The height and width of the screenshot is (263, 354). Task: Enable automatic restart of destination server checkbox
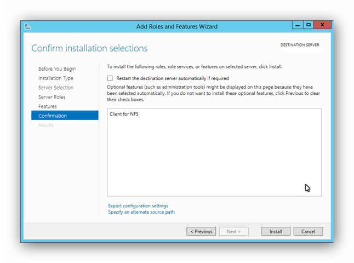110,78
